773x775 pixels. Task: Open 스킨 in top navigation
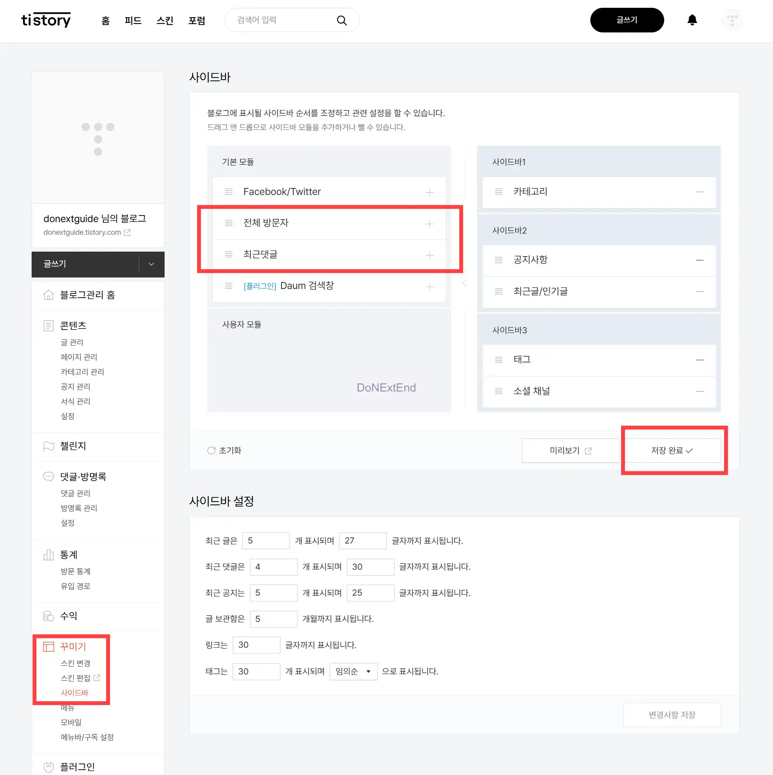165,21
